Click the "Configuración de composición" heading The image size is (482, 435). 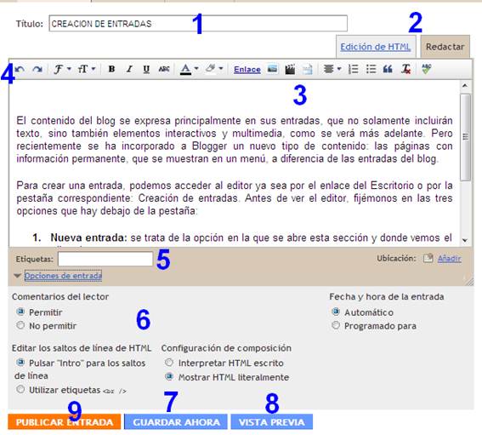click(x=226, y=348)
